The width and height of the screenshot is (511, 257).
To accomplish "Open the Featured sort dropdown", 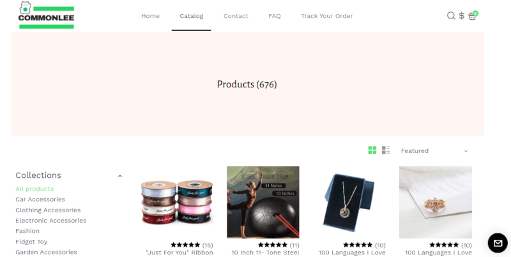I will pyautogui.click(x=434, y=151).
